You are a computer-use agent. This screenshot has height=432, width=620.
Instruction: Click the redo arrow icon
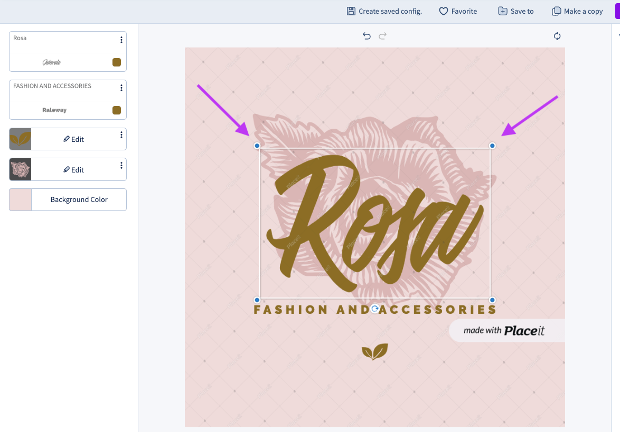coord(383,36)
